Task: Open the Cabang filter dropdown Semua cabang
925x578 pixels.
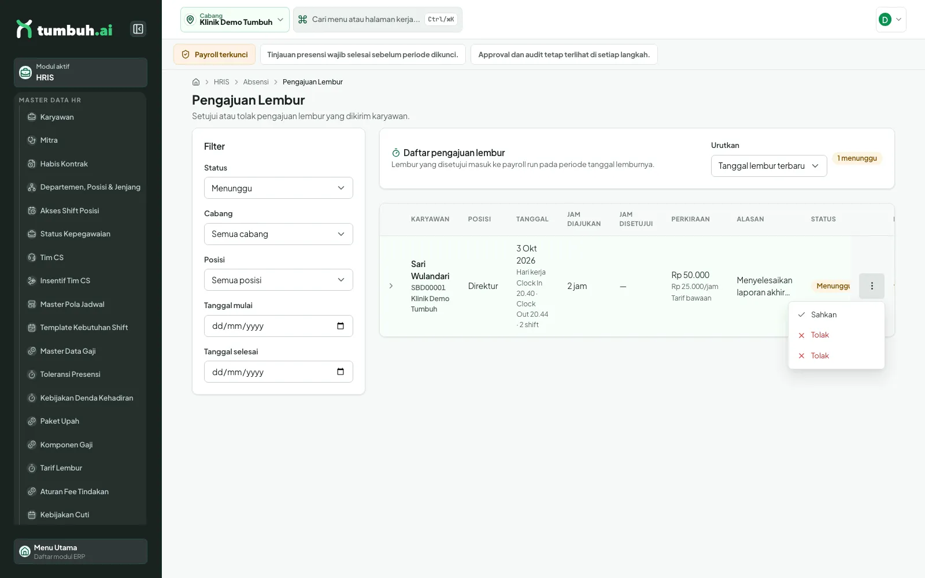Action: (279, 234)
